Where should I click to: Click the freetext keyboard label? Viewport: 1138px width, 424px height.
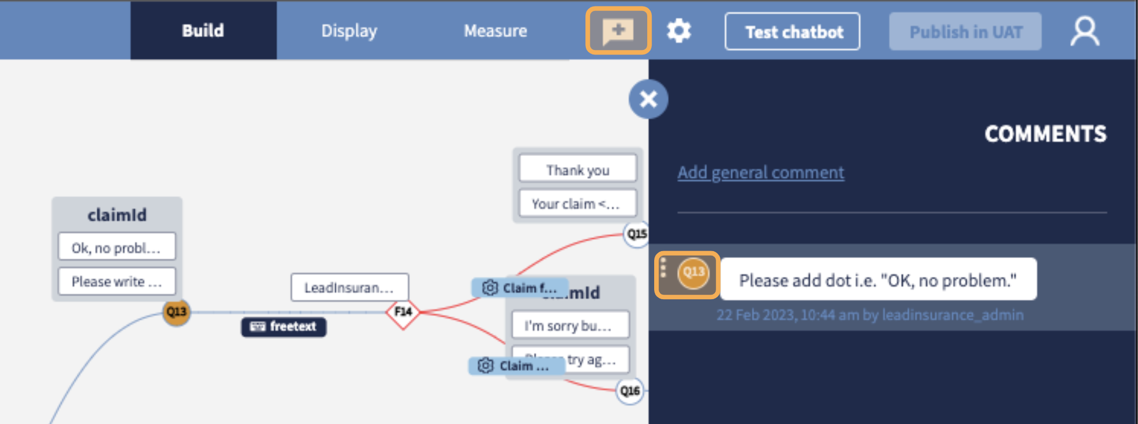pyautogui.click(x=284, y=326)
